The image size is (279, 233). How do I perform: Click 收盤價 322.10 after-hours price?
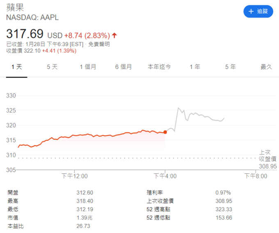[x=23, y=51]
